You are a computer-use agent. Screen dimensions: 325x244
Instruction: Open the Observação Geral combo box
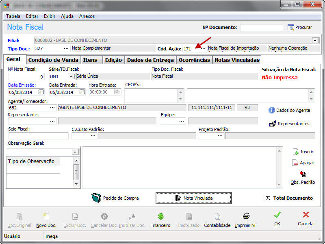click(x=75, y=152)
